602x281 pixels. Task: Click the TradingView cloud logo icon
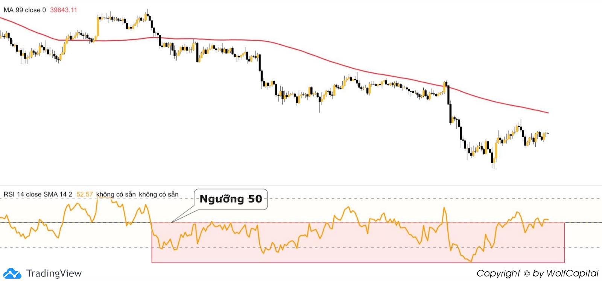tap(12, 273)
